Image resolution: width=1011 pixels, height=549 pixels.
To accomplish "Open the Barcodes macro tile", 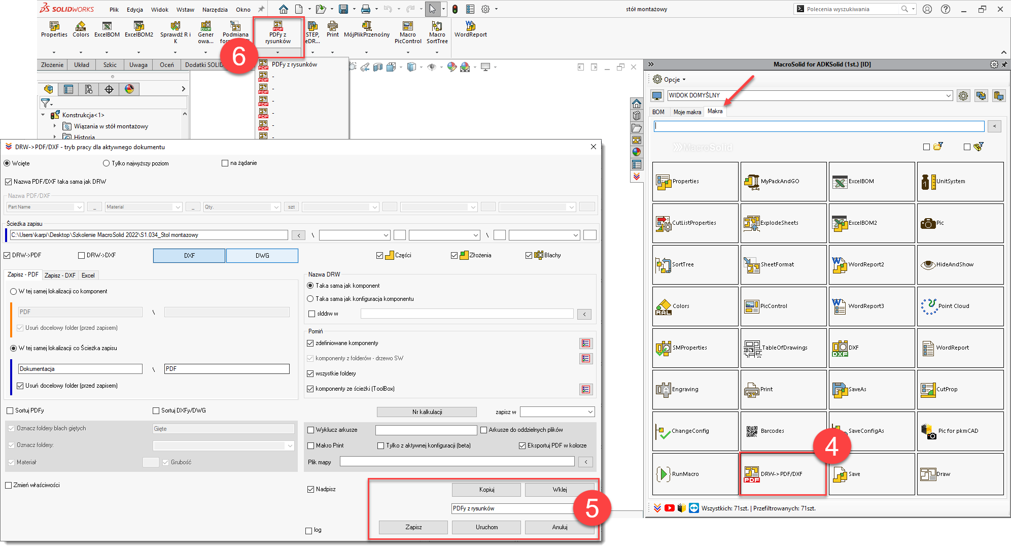I will [x=783, y=431].
